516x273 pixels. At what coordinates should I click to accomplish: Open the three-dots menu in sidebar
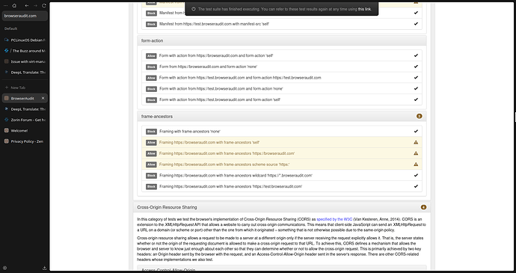[5, 5]
